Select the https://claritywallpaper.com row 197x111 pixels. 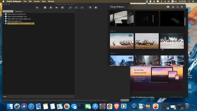pos(17,16)
